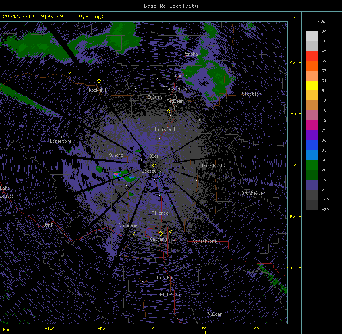Click the ThreeHills label
The height and width of the screenshot is (334, 342).
point(213,166)
